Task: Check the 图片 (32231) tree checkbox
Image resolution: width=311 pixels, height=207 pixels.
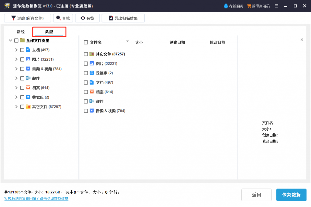Action: tap(22, 59)
